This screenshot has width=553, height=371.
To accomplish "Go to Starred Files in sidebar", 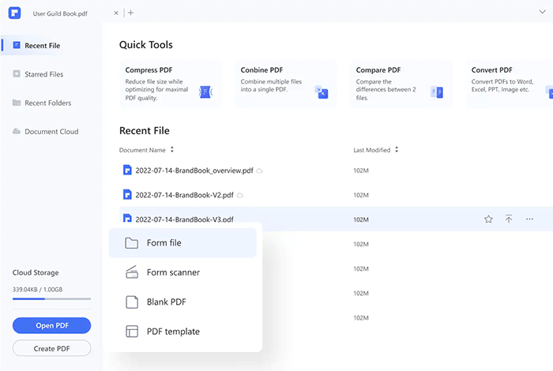I will click(43, 74).
